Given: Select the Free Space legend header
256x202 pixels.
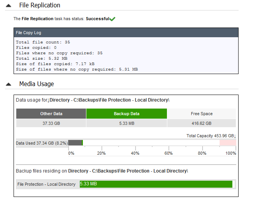Looking at the screenshot, I should (201, 114).
